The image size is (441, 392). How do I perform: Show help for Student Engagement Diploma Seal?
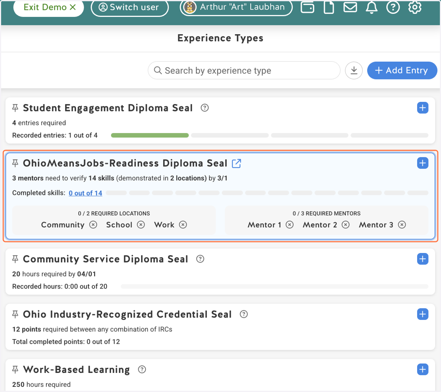pos(205,108)
